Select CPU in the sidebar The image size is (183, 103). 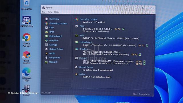51,27
